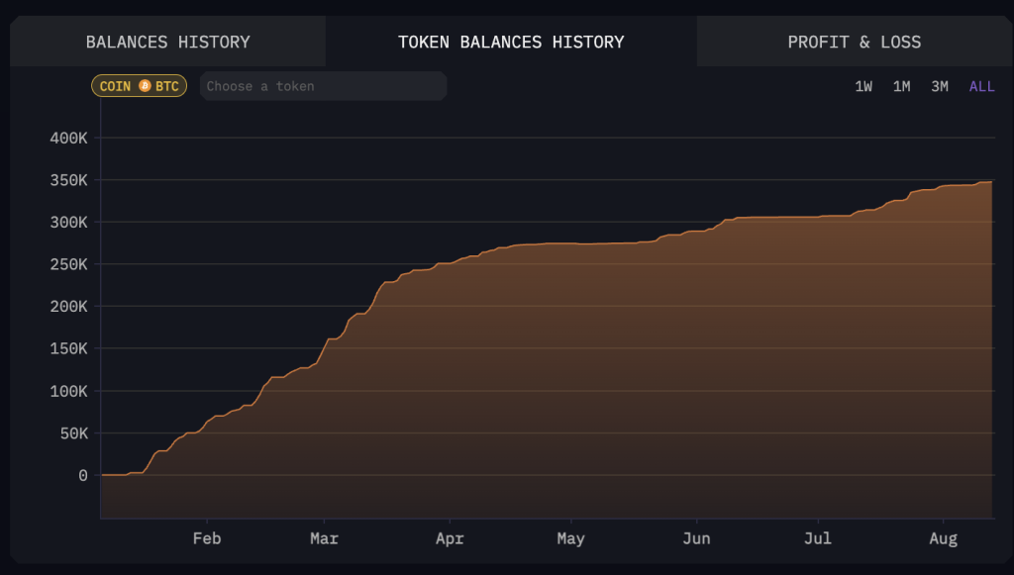Click the Mar tick on the time axis
This screenshot has height=575, width=1014.
point(324,538)
